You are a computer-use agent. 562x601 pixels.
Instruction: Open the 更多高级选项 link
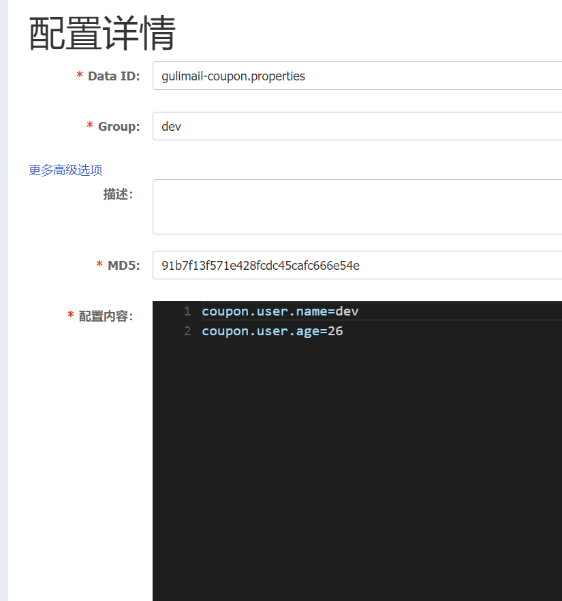coord(65,170)
